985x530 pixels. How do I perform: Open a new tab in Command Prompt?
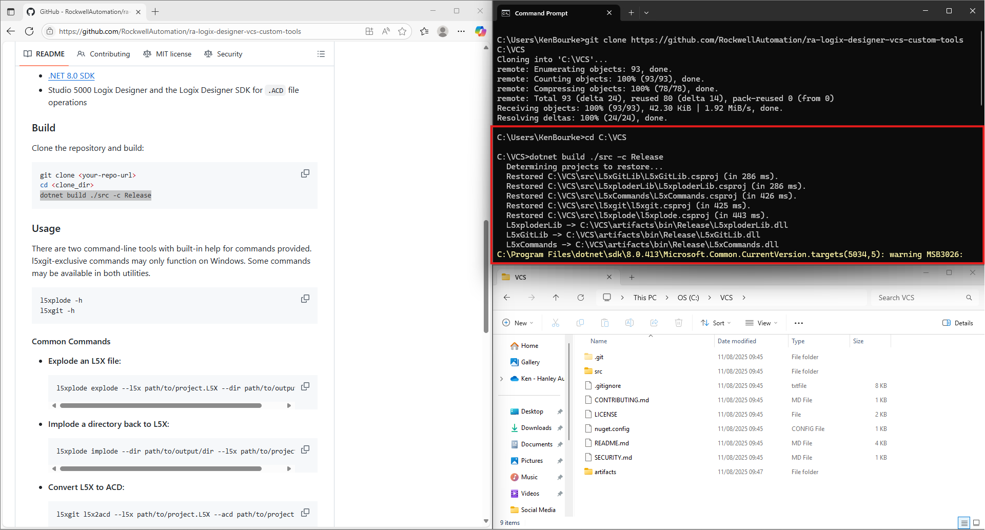coord(631,13)
